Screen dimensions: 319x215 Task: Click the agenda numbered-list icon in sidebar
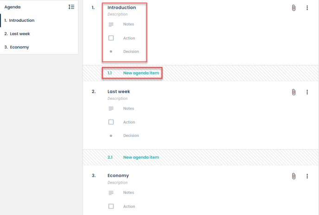71,7
